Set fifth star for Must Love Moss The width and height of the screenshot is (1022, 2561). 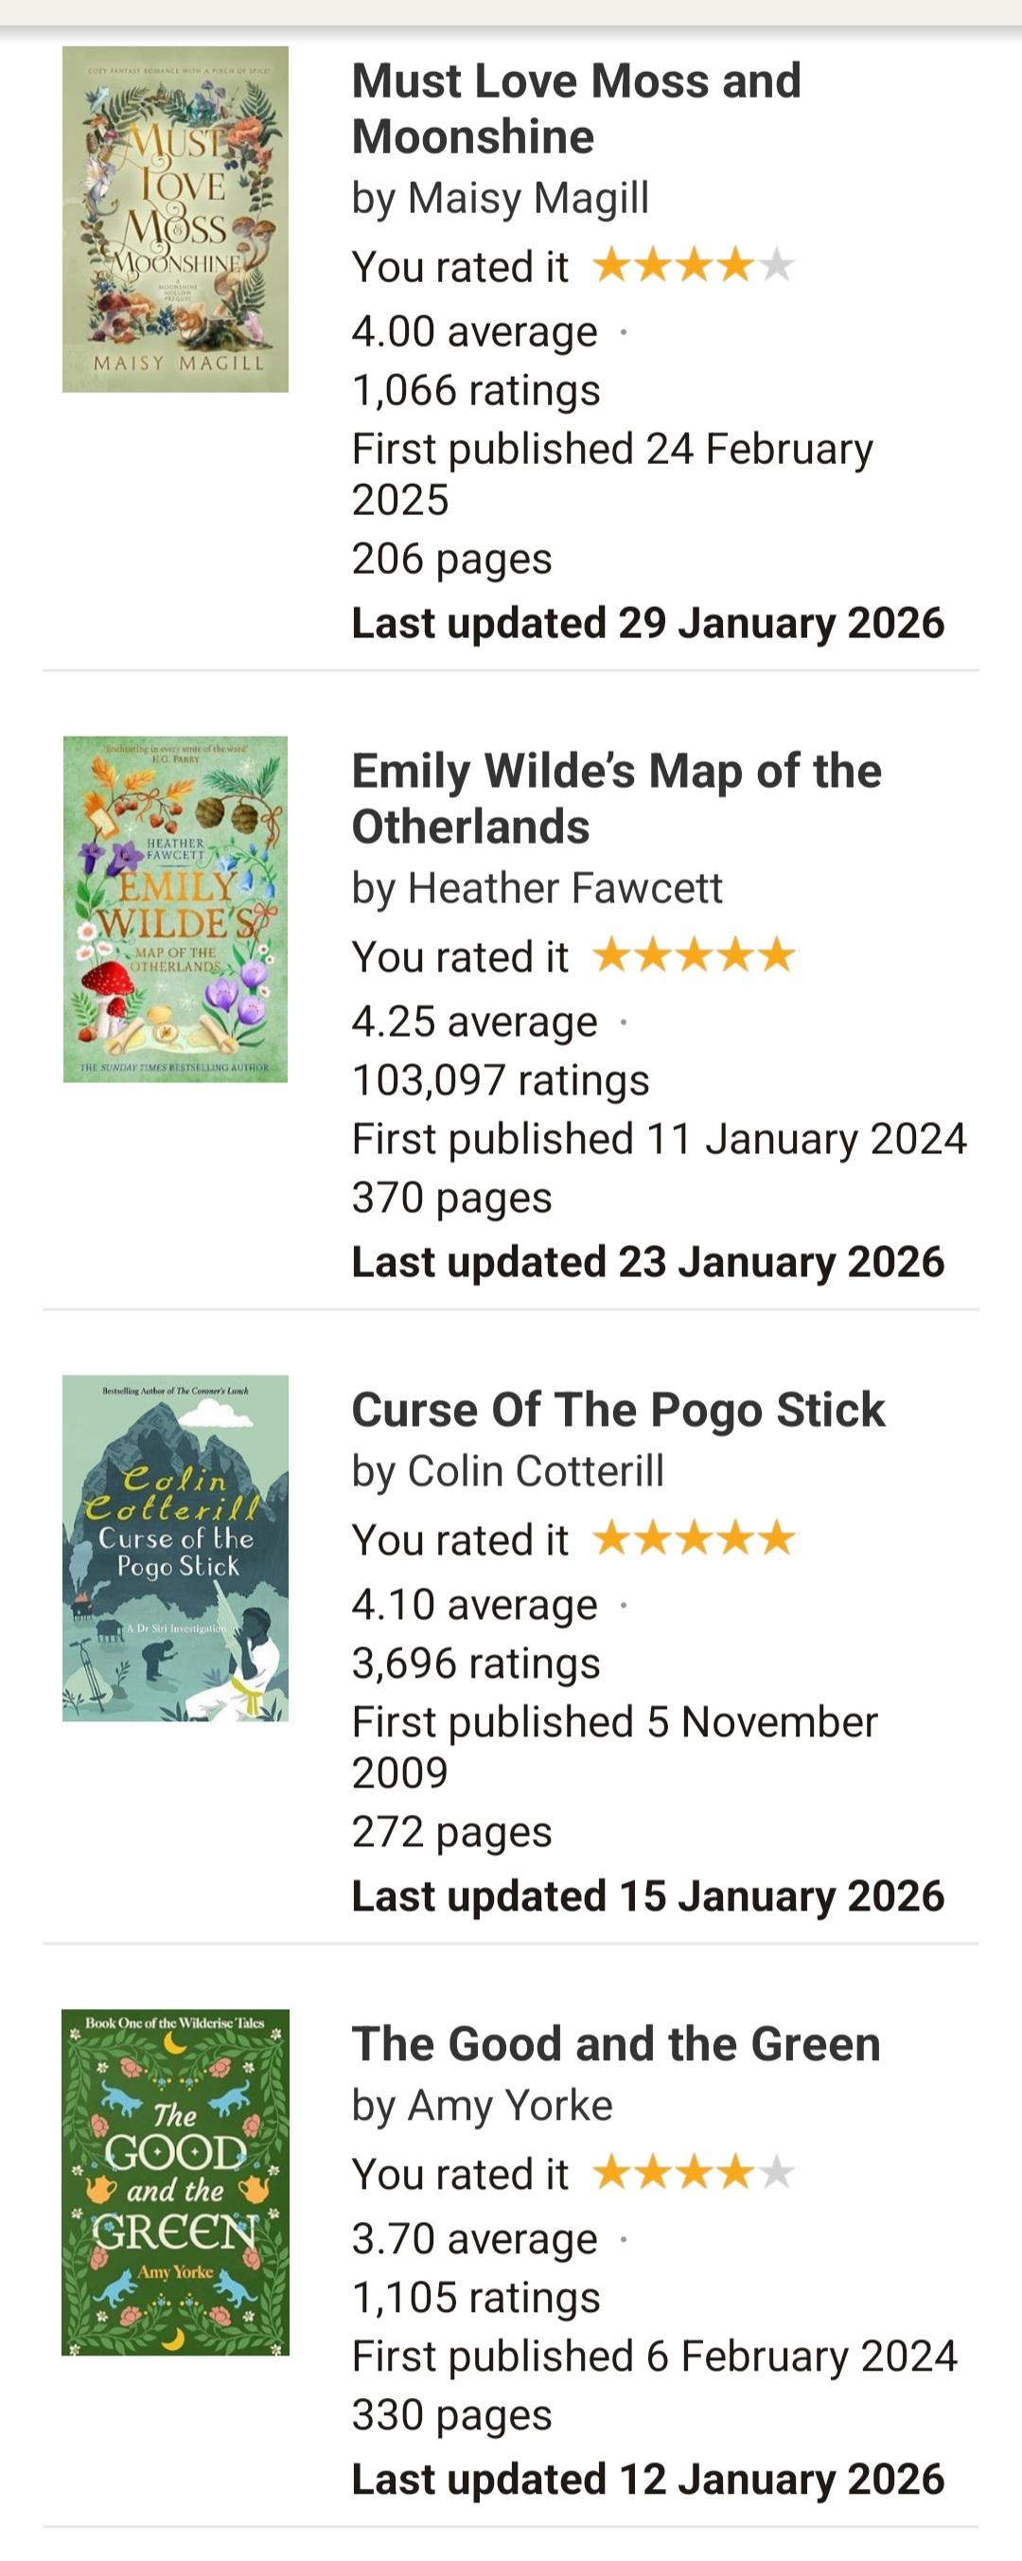pyautogui.click(x=775, y=265)
